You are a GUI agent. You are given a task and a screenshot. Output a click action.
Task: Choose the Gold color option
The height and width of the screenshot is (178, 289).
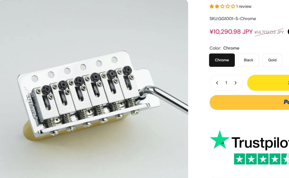(x=272, y=60)
